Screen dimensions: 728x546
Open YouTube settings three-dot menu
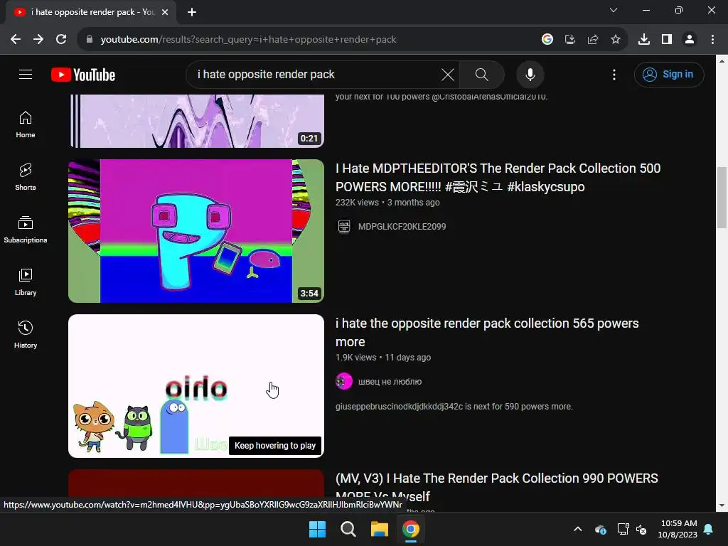click(x=614, y=74)
